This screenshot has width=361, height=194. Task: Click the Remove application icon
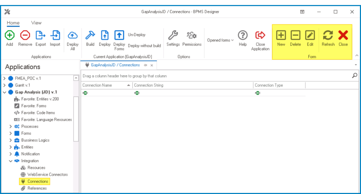25,35
